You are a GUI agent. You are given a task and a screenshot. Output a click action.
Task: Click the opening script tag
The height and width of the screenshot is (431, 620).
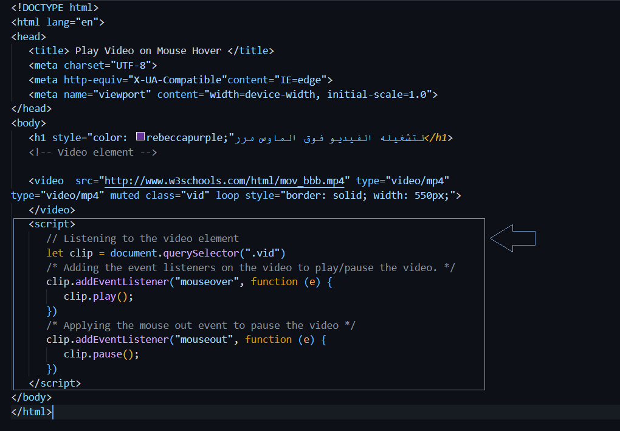52,224
